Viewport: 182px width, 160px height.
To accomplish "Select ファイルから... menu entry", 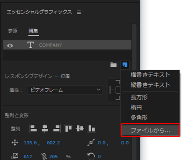I will pos(150,130).
